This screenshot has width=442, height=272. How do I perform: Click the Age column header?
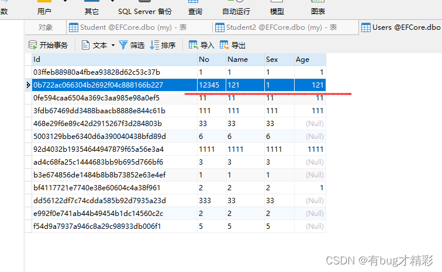(x=310, y=60)
